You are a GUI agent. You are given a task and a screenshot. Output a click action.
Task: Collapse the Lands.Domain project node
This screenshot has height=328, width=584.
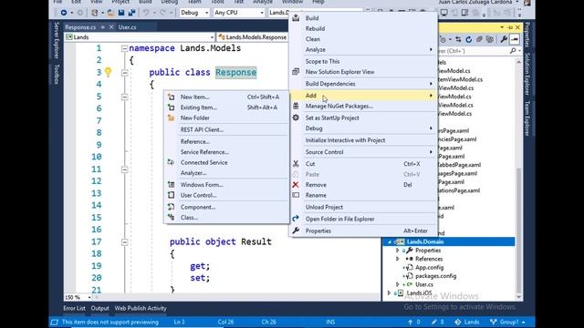(390, 242)
